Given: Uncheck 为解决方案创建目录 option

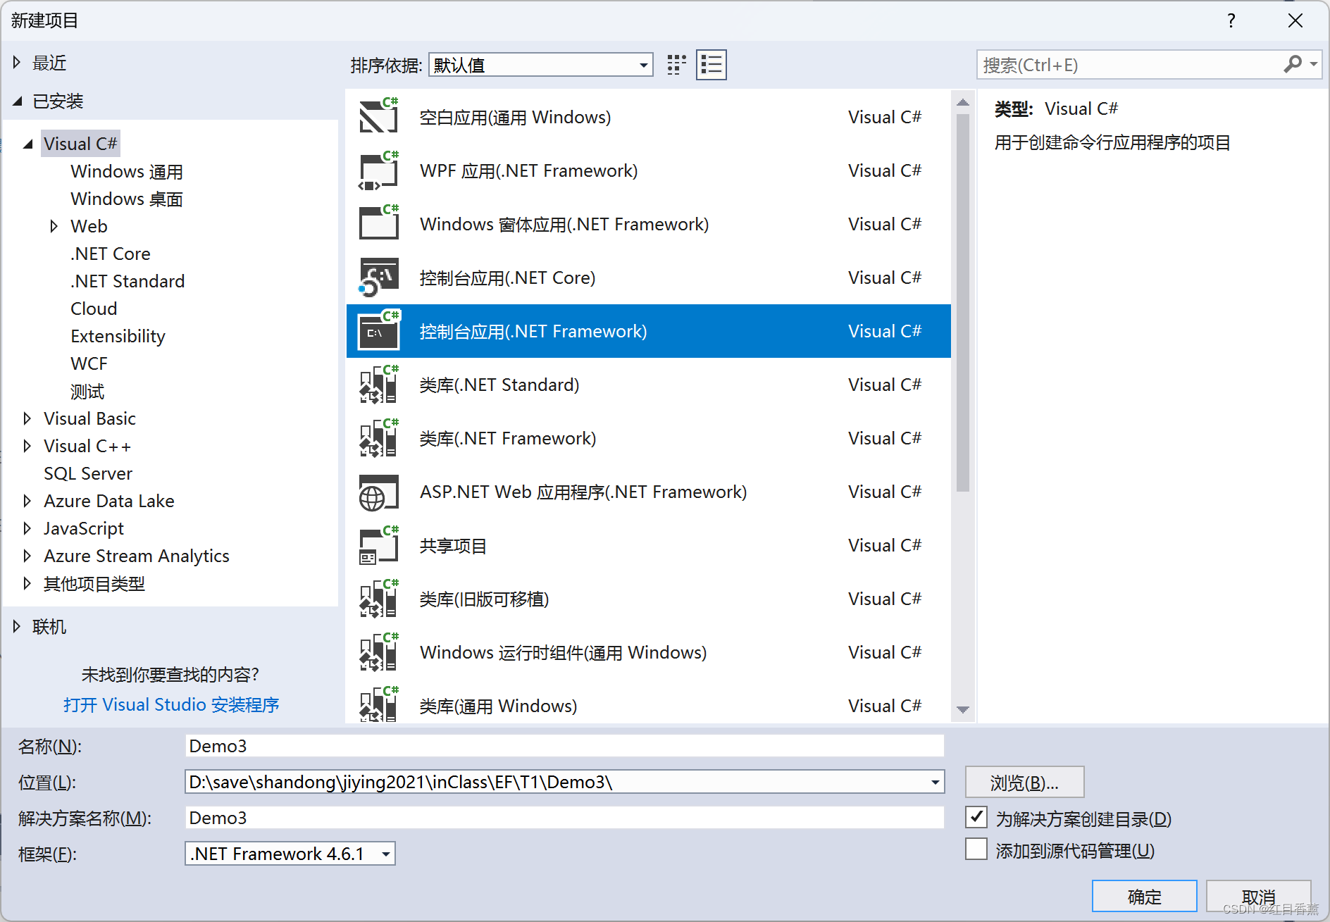Looking at the screenshot, I should click(x=976, y=817).
